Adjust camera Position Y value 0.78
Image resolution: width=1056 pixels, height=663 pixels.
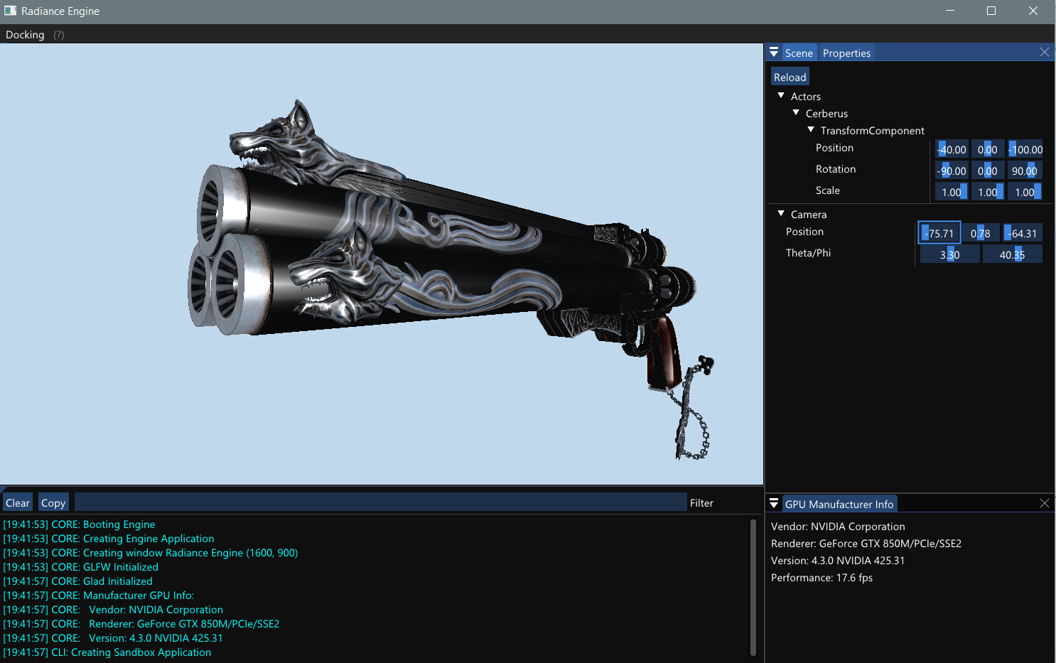981,233
